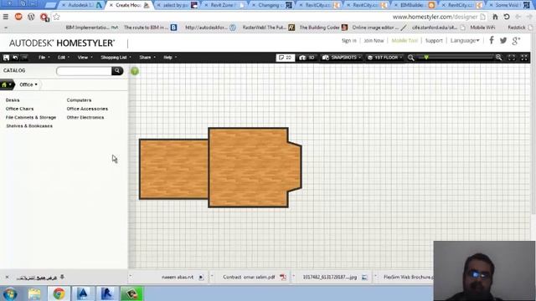Viewport: 536px width, 301px height.
Task: Select the right wooden room with bay
Action: (x=255, y=167)
